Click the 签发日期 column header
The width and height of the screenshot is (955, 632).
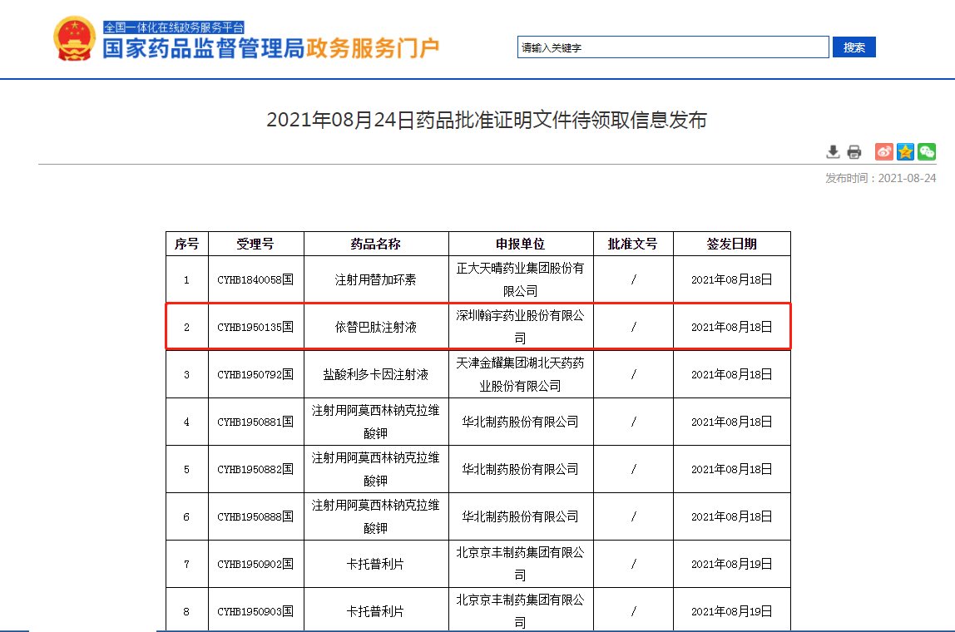point(731,244)
